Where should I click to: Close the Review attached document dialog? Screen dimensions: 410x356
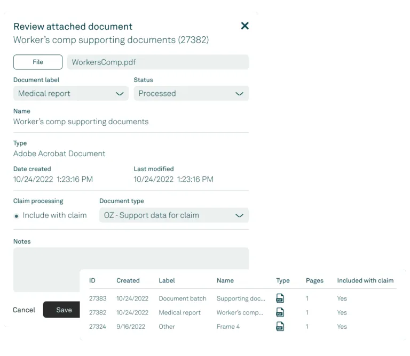tap(245, 26)
